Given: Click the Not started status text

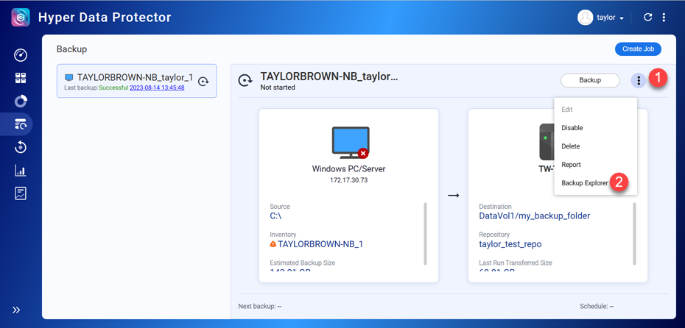Looking at the screenshot, I should click(x=278, y=88).
